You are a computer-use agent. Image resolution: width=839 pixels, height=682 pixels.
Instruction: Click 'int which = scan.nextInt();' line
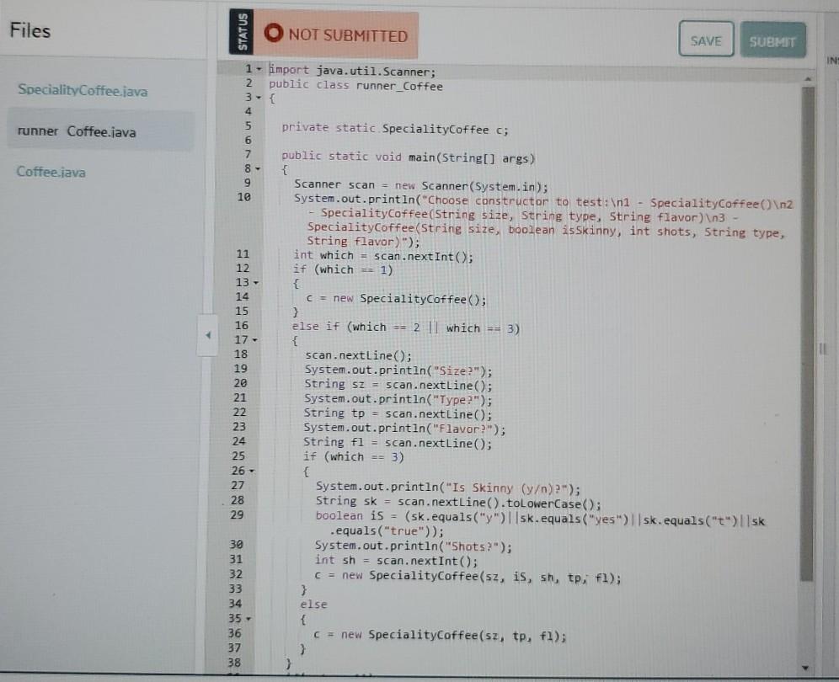[x=383, y=256]
